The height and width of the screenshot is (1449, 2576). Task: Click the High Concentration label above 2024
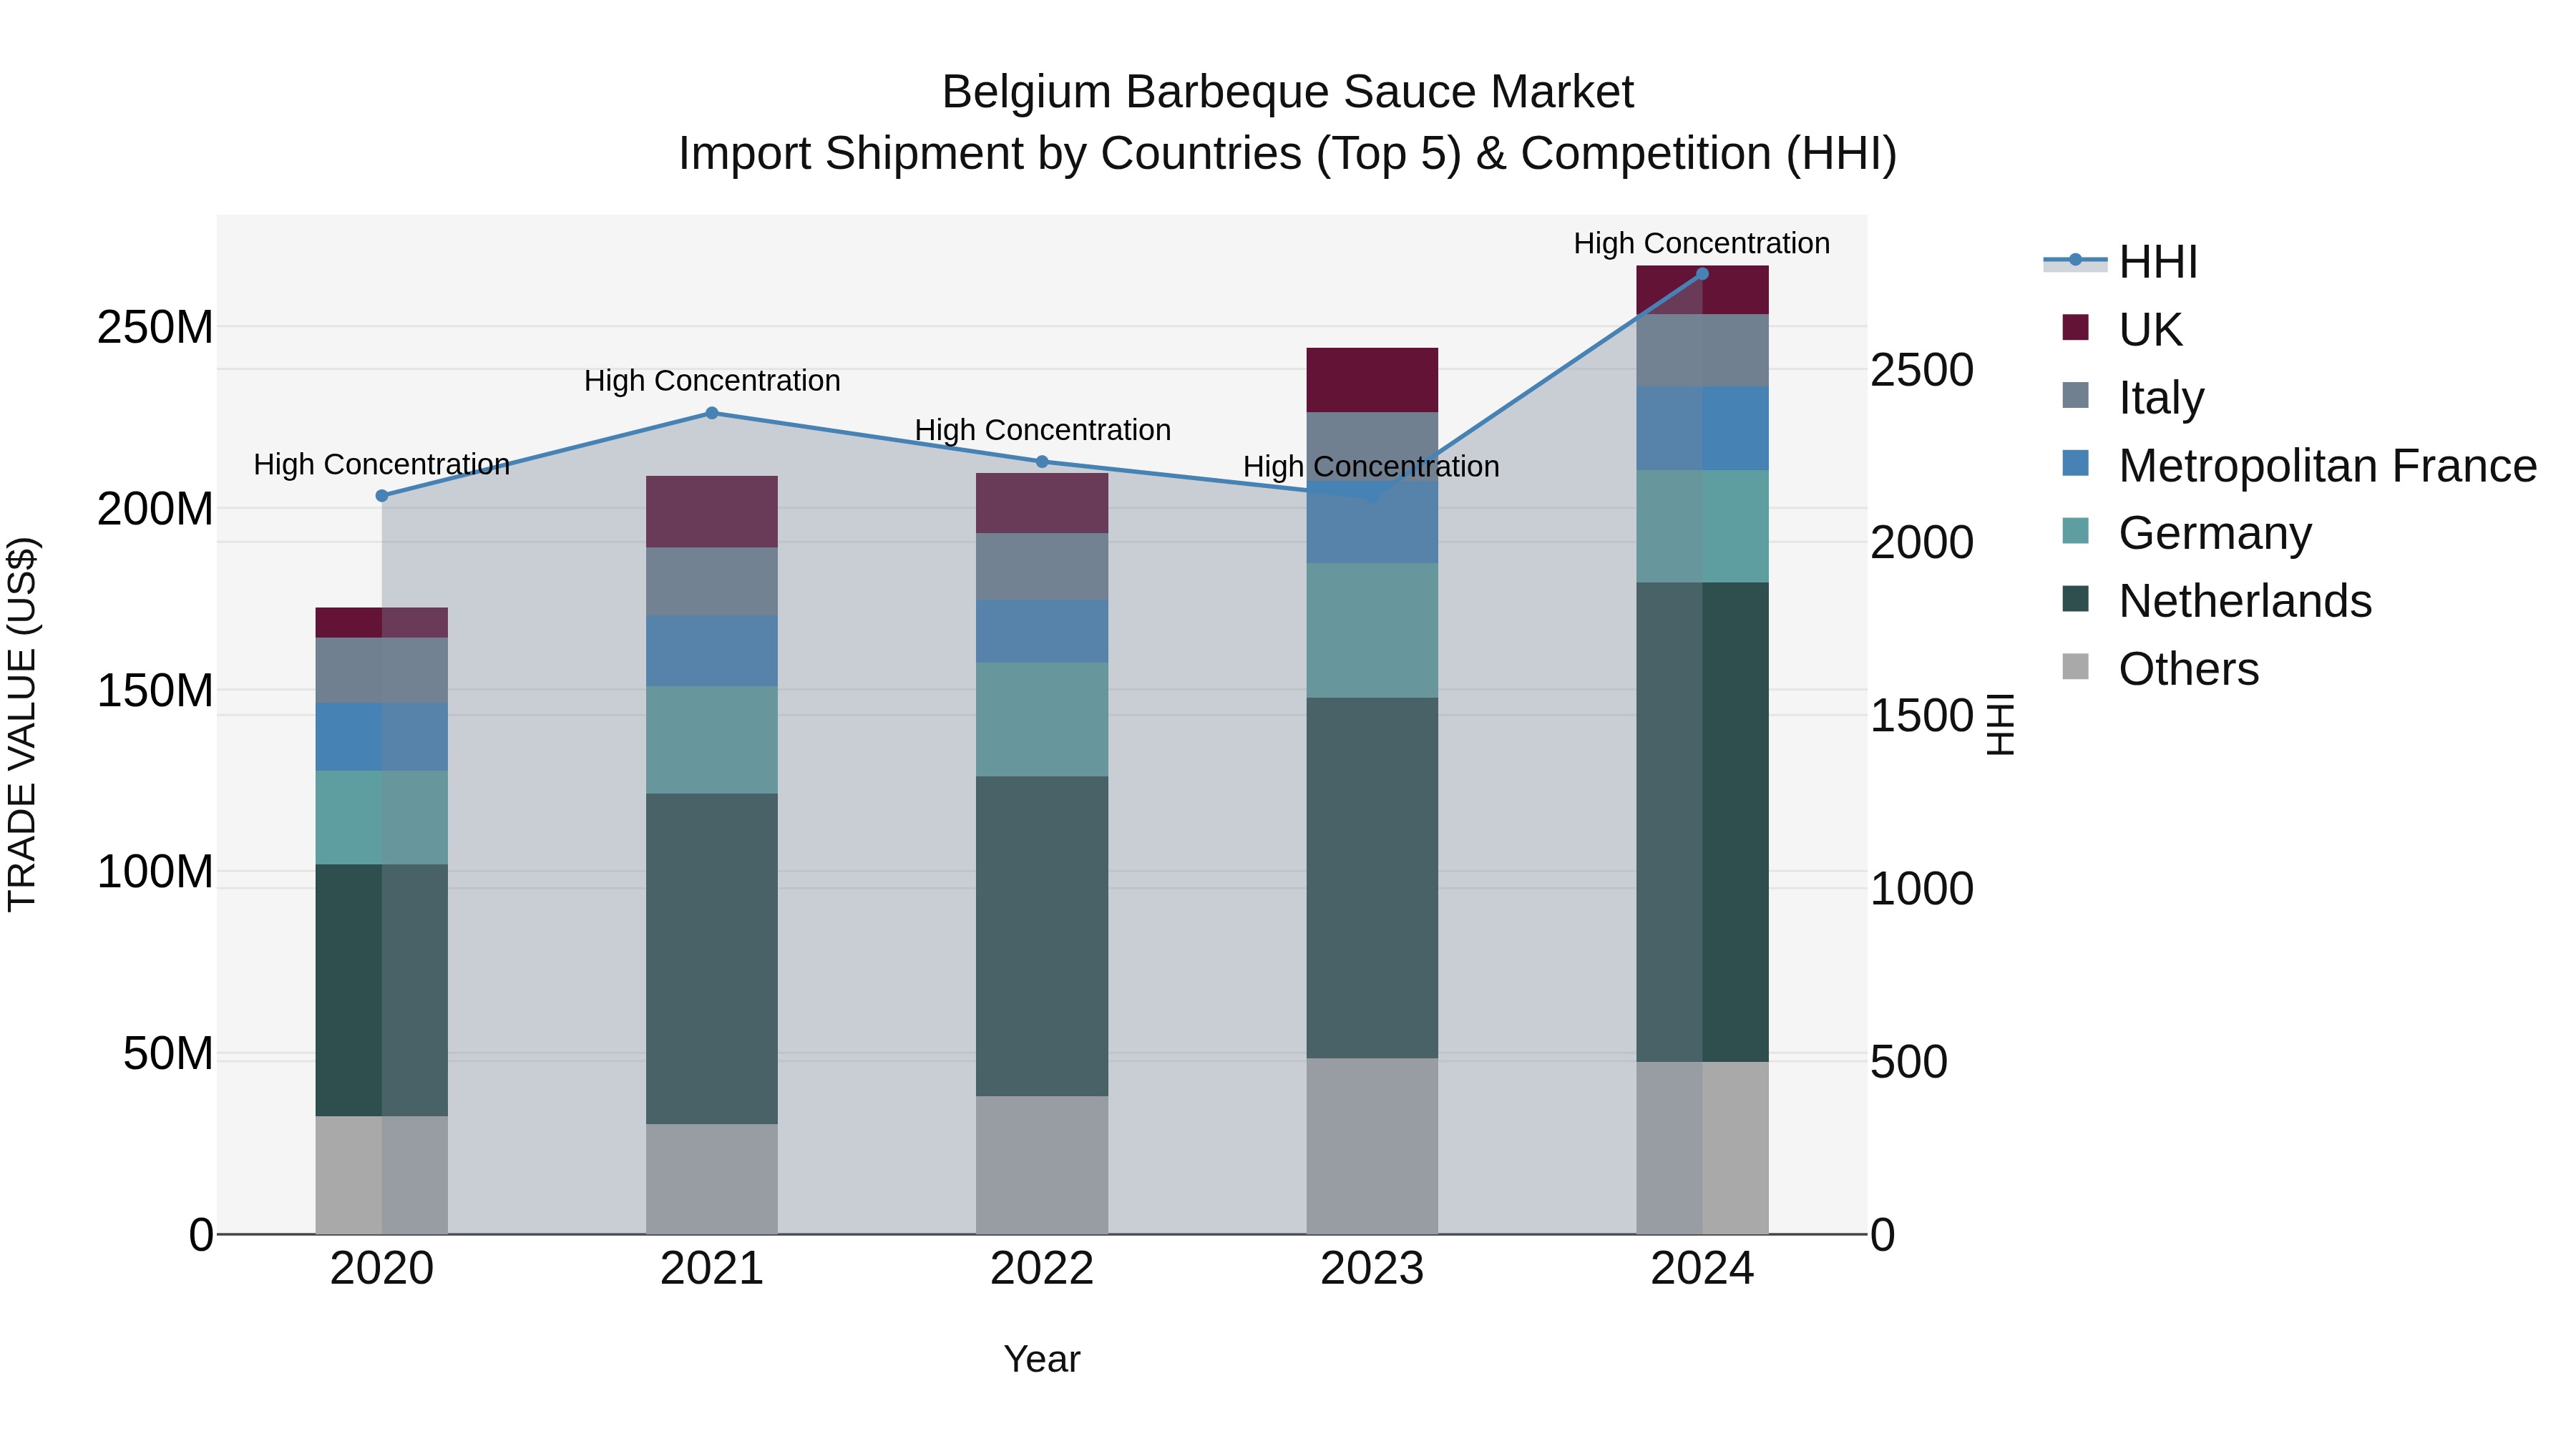1702,243
